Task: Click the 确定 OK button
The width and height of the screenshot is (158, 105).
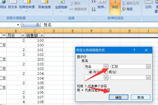Action: pos(119,97)
